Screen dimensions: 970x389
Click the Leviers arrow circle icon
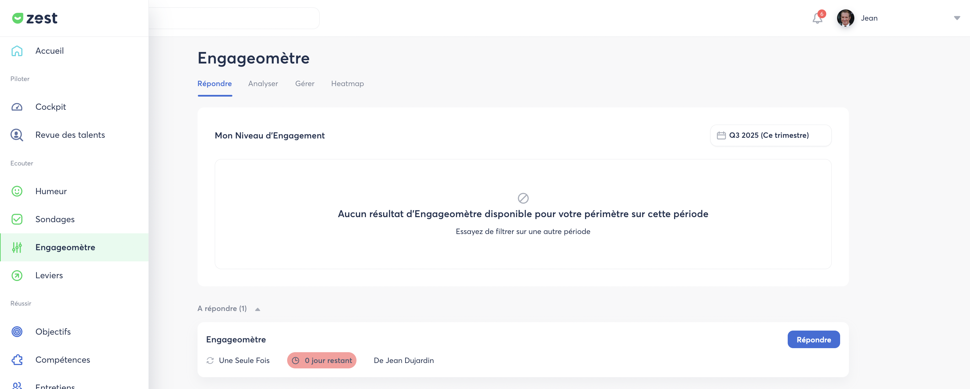tap(17, 276)
